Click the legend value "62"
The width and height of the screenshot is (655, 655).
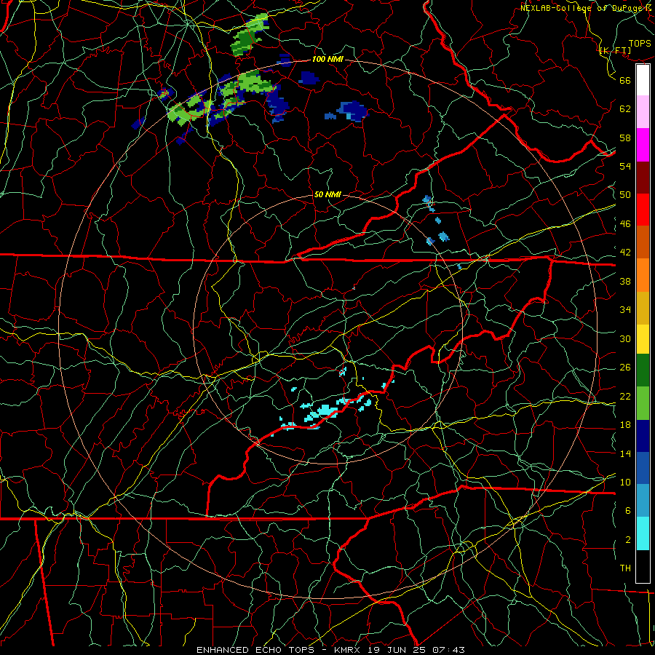click(x=625, y=108)
